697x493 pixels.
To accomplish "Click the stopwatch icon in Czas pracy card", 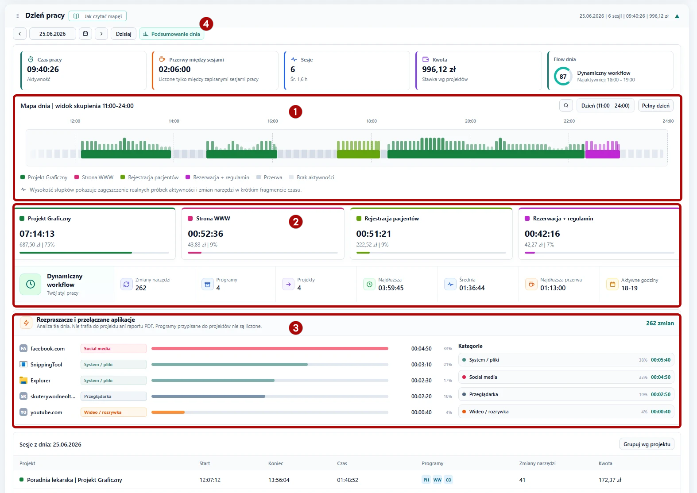I will pos(31,59).
